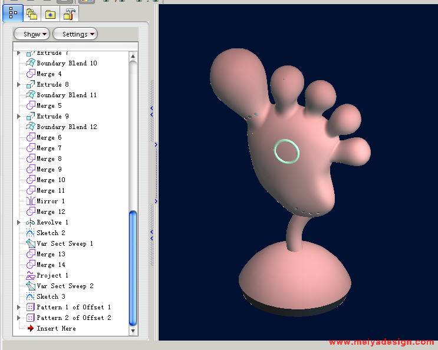Expand the Extrude 8 feature
This screenshot has width=438, height=350.
click(x=19, y=85)
